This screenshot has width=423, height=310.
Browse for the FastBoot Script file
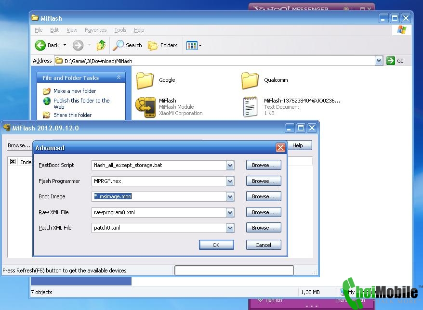[x=264, y=165]
